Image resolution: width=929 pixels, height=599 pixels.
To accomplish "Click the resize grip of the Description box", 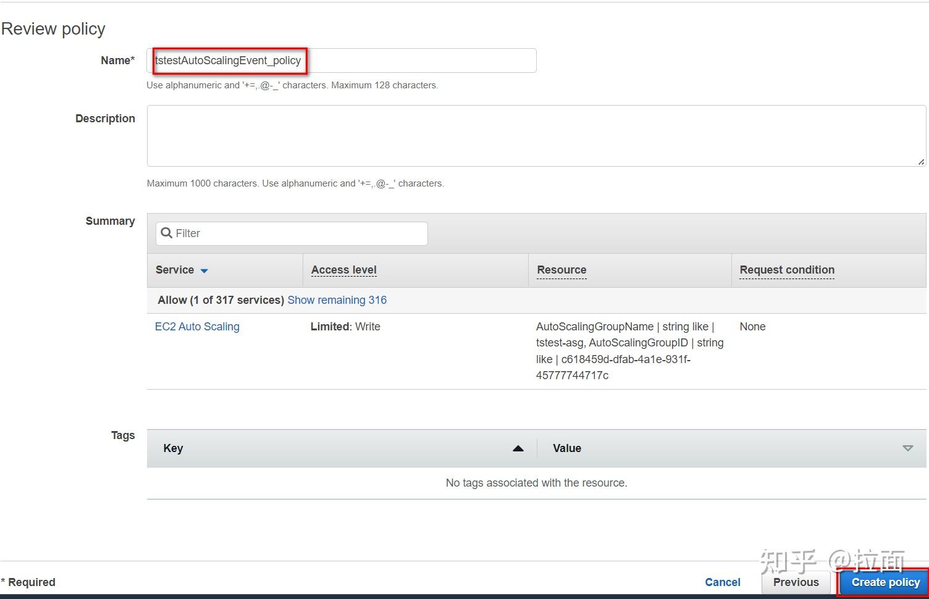I will pyautogui.click(x=922, y=162).
